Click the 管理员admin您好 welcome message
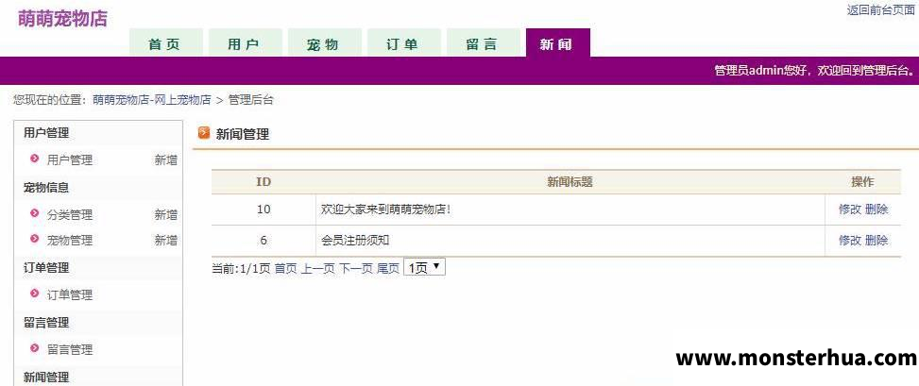Screen dimensions: 919x386 point(814,71)
